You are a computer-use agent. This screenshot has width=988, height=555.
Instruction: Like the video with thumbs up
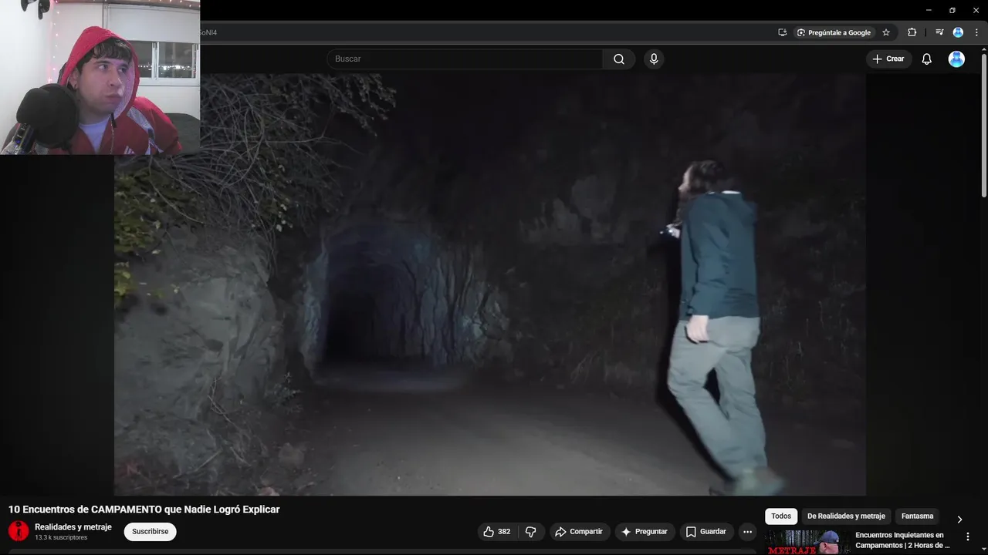click(496, 532)
